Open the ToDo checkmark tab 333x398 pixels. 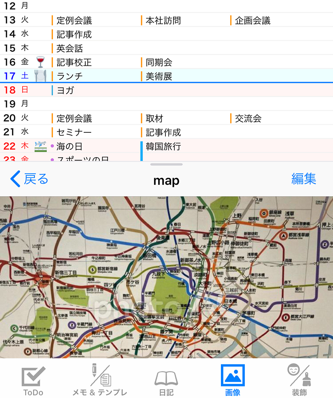pyautogui.click(x=33, y=380)
